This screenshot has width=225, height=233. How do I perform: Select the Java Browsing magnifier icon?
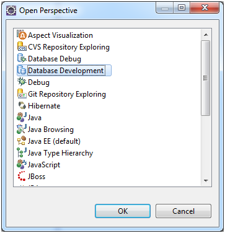(22, 130)
